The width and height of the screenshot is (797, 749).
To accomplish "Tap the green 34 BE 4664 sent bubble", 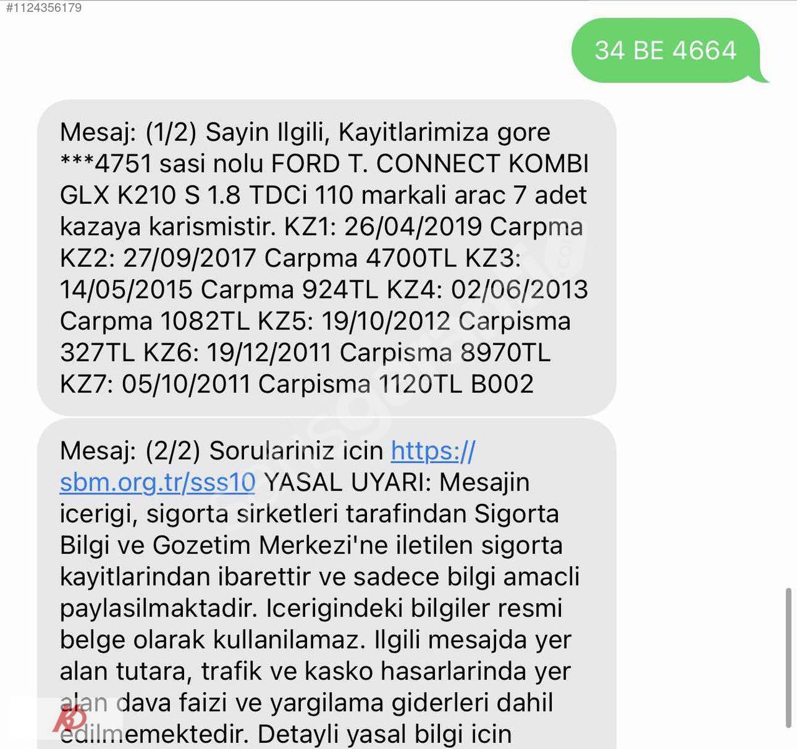I will 667,51.
